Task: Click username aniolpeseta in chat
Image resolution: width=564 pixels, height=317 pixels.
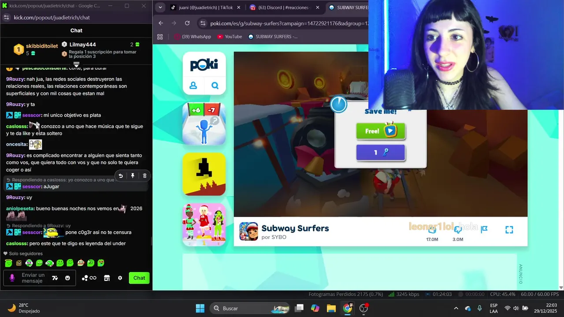Action: coord(20,209)
